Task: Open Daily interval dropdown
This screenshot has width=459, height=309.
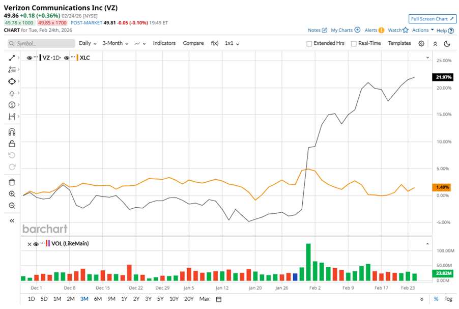Action: tap(88, 43)
